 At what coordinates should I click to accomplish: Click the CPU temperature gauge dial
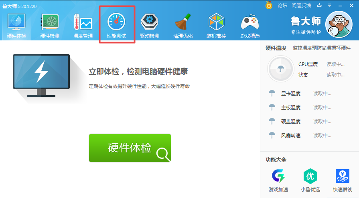(x=281, y=69)
